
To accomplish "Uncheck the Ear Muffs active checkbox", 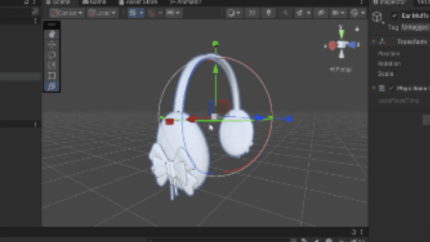I will coord(393,16).
